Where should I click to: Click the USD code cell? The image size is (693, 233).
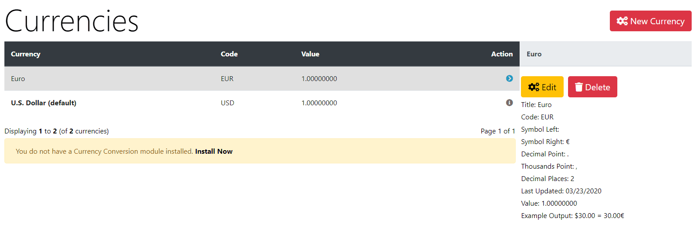tap(227, 103)
